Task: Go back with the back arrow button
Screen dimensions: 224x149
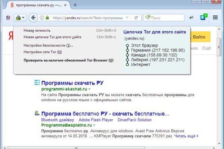Action: click(x=33, y=18)
